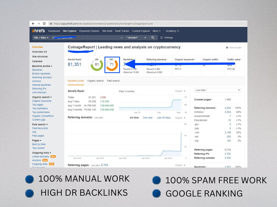Open Overview 2.0 in the sidebar
The height and width of the screenshot is (207, 277).
click(39, 52)
